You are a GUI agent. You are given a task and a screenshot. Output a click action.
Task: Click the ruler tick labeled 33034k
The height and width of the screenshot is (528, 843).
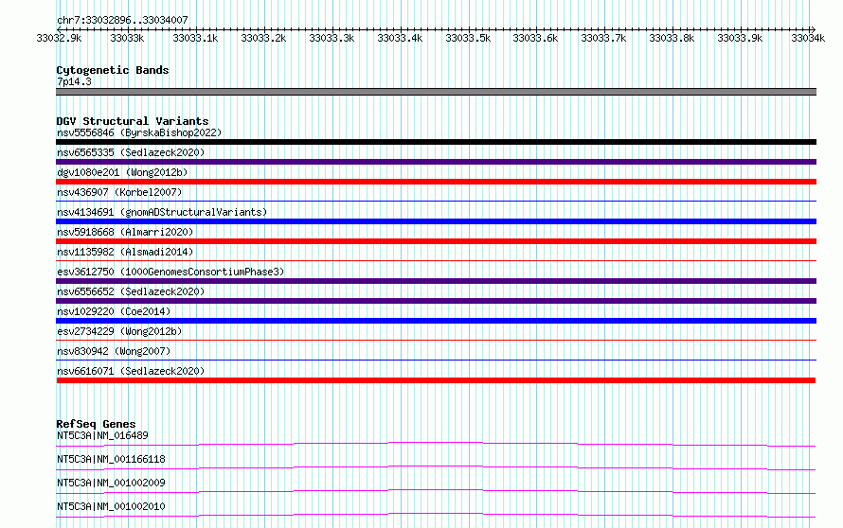808,38
